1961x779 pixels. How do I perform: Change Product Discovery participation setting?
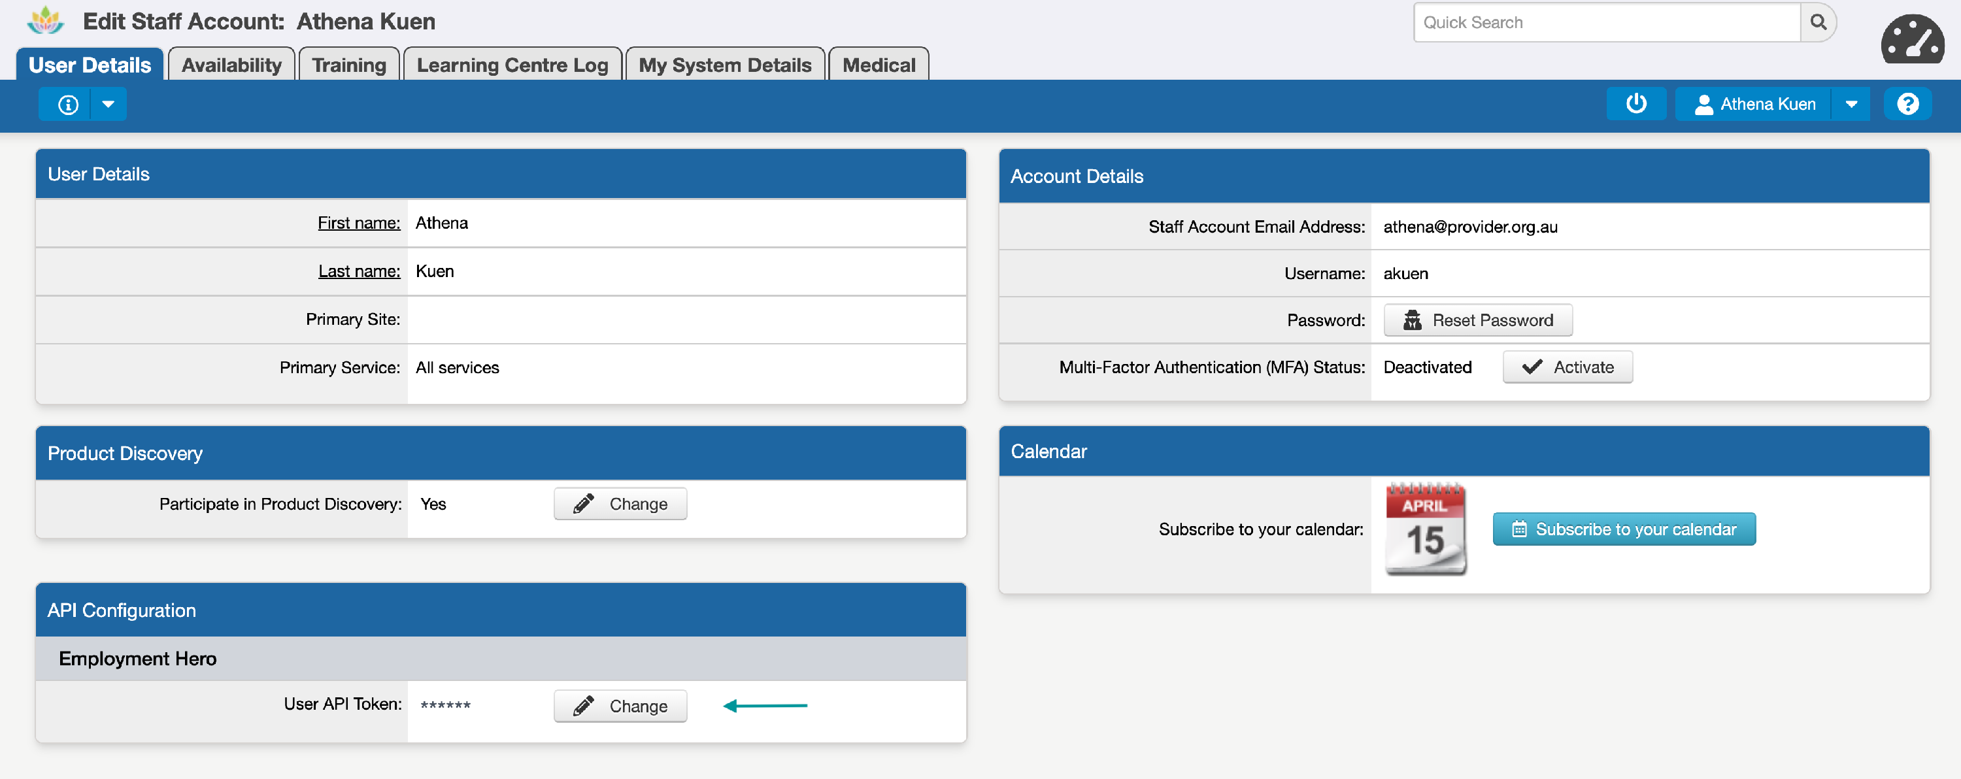(620, 505)
